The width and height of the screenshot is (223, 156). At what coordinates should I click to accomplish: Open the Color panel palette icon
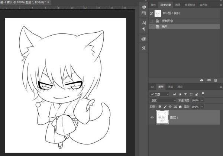[x=144, y=6]
